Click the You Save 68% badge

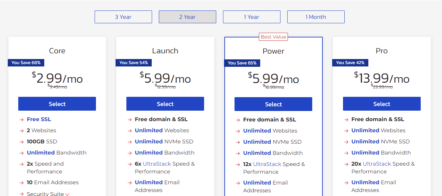click(x=26, y=62)
